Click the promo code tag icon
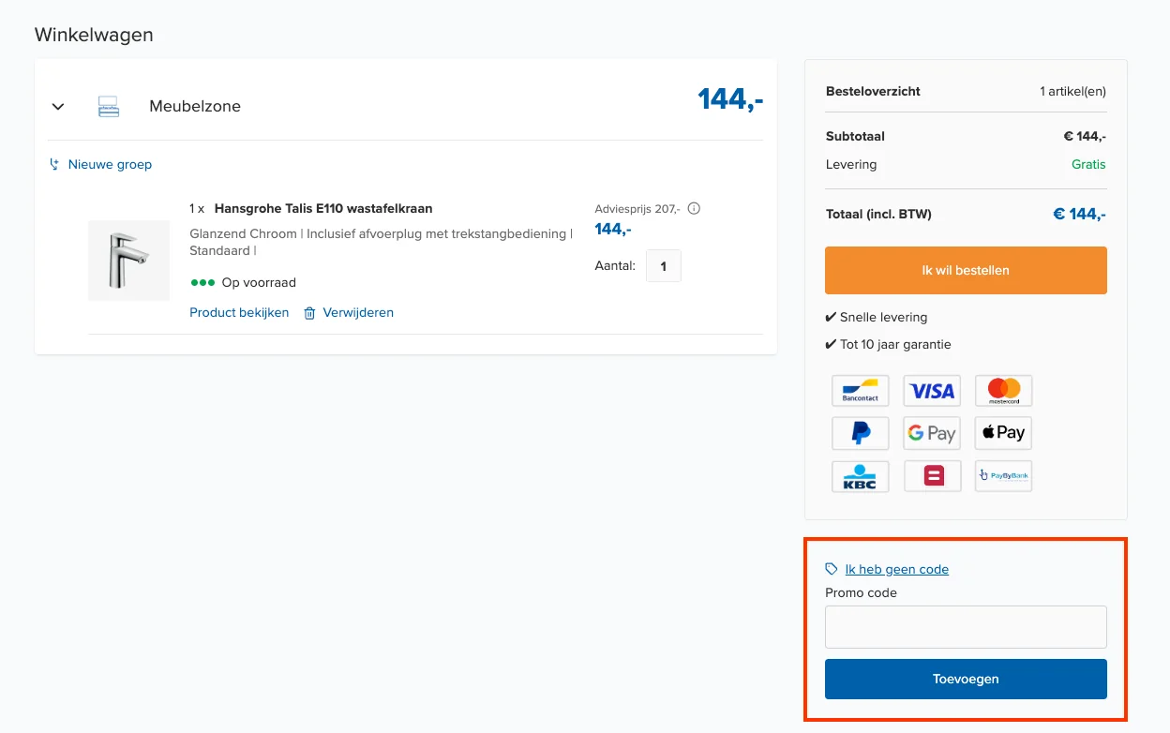 pyautogui.click(x=831, y=568)
